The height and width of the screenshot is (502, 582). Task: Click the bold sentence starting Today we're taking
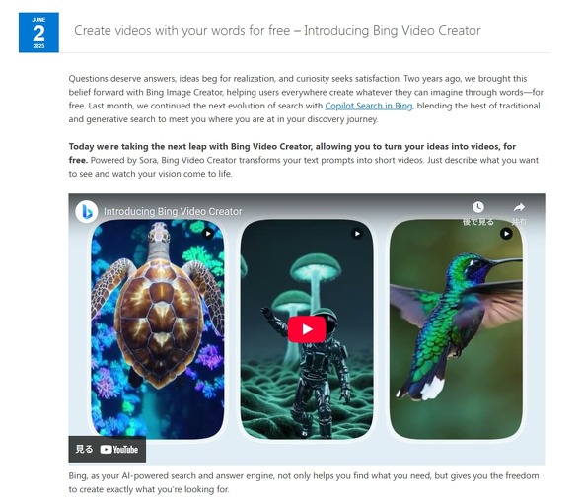tap(292, 153)
